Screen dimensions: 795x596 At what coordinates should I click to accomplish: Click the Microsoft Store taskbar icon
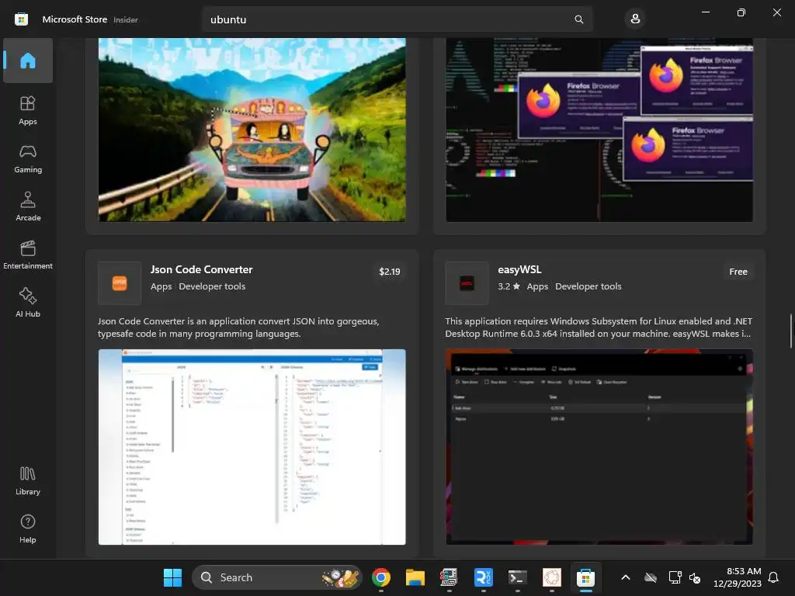[x=585, y=577]
